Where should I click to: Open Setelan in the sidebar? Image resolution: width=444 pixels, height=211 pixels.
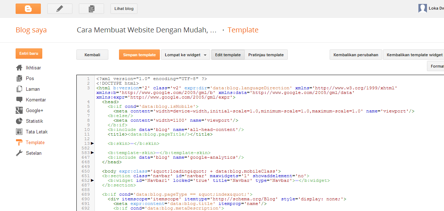[x=34, y=153]
